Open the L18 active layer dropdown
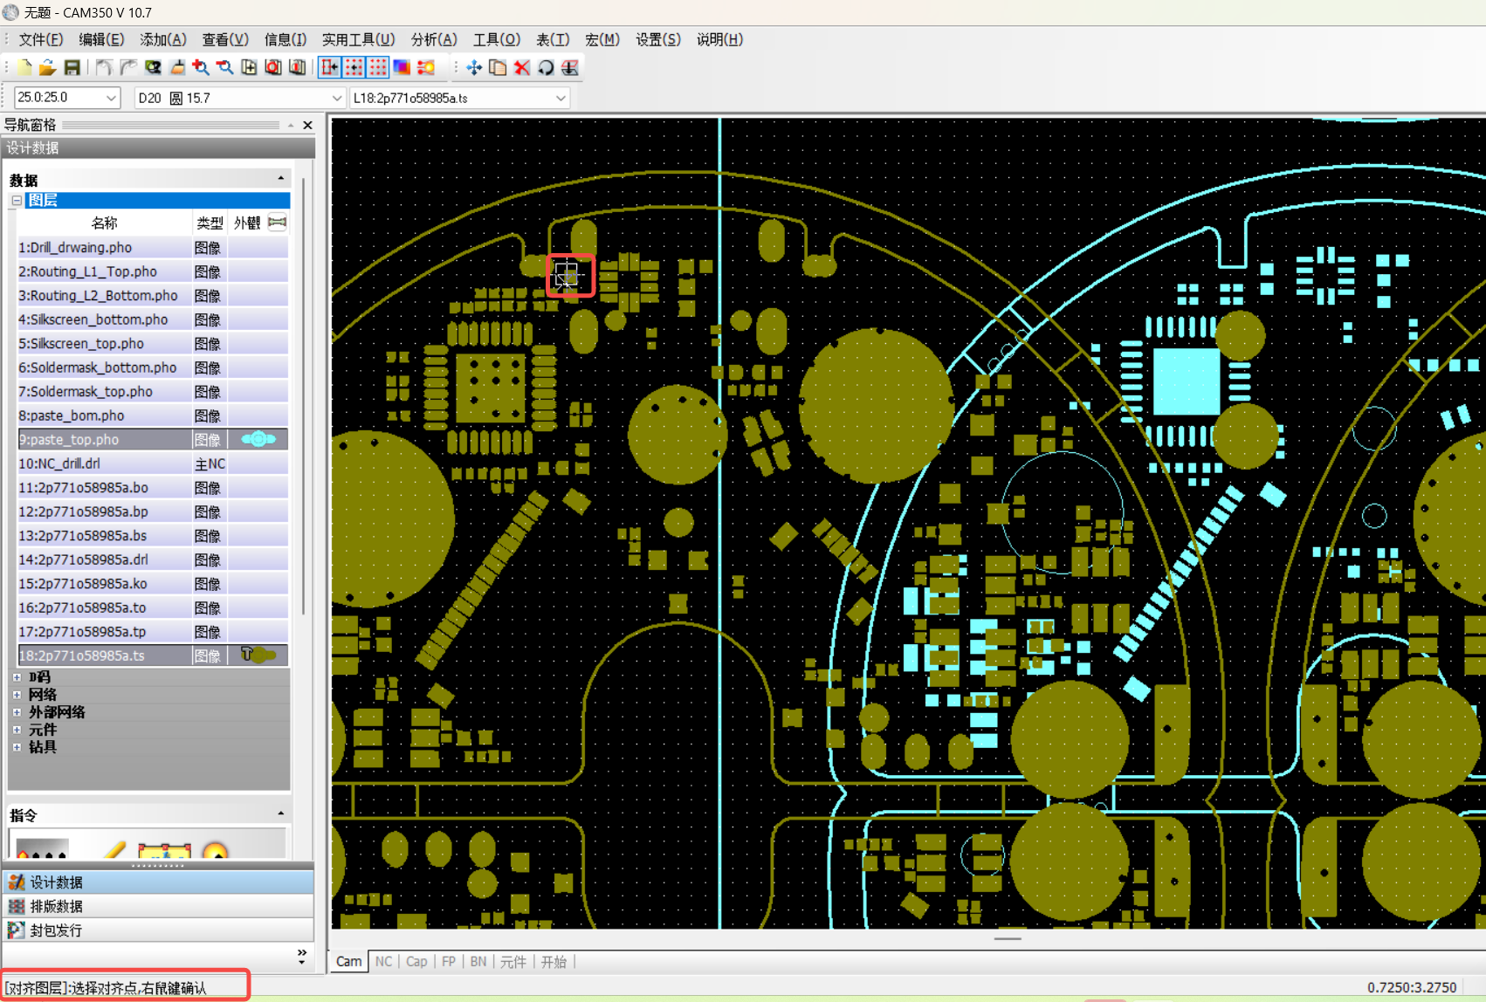The width and height of the screenshot is (1486, 1002). click(561, 98)
